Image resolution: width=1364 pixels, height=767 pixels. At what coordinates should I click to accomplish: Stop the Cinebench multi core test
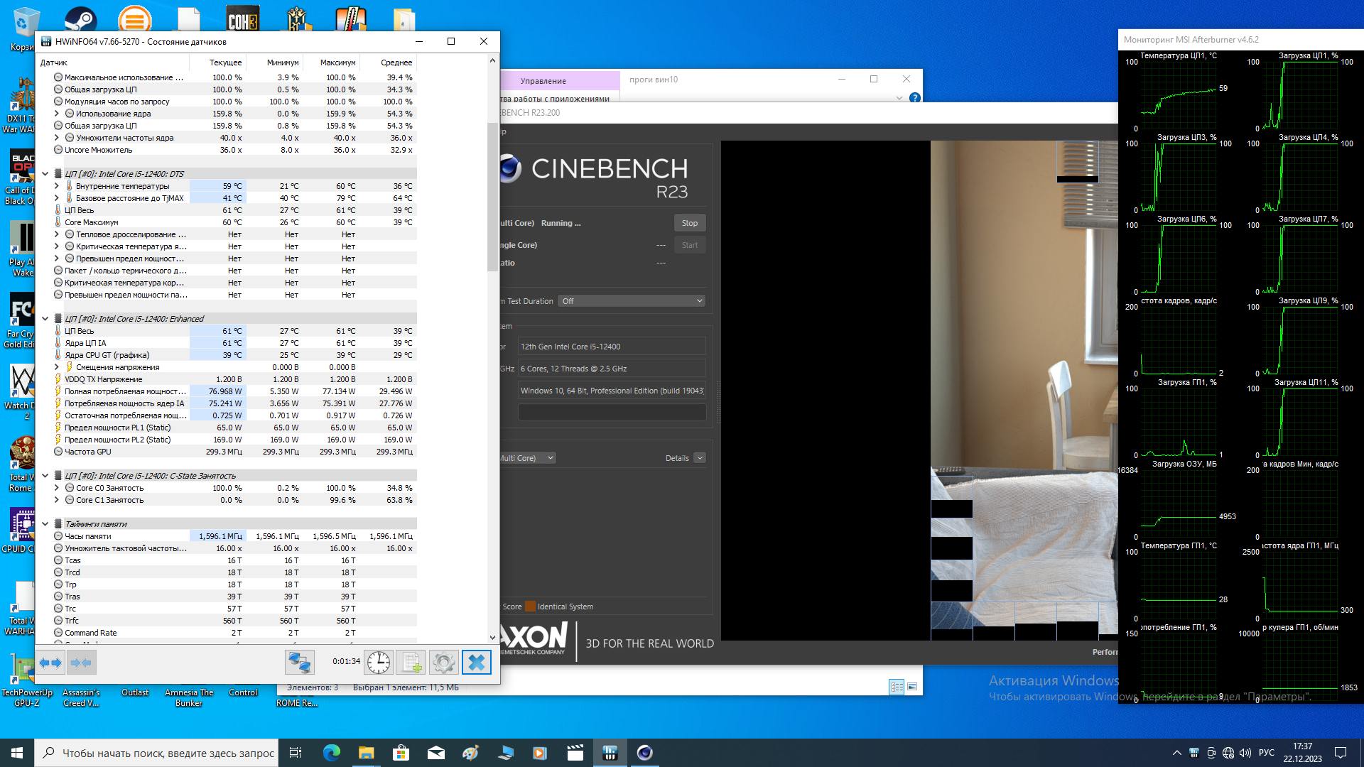[689, 223]
